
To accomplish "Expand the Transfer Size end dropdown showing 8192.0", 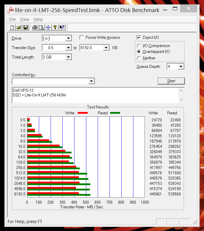I will click(x=106, y=48).
